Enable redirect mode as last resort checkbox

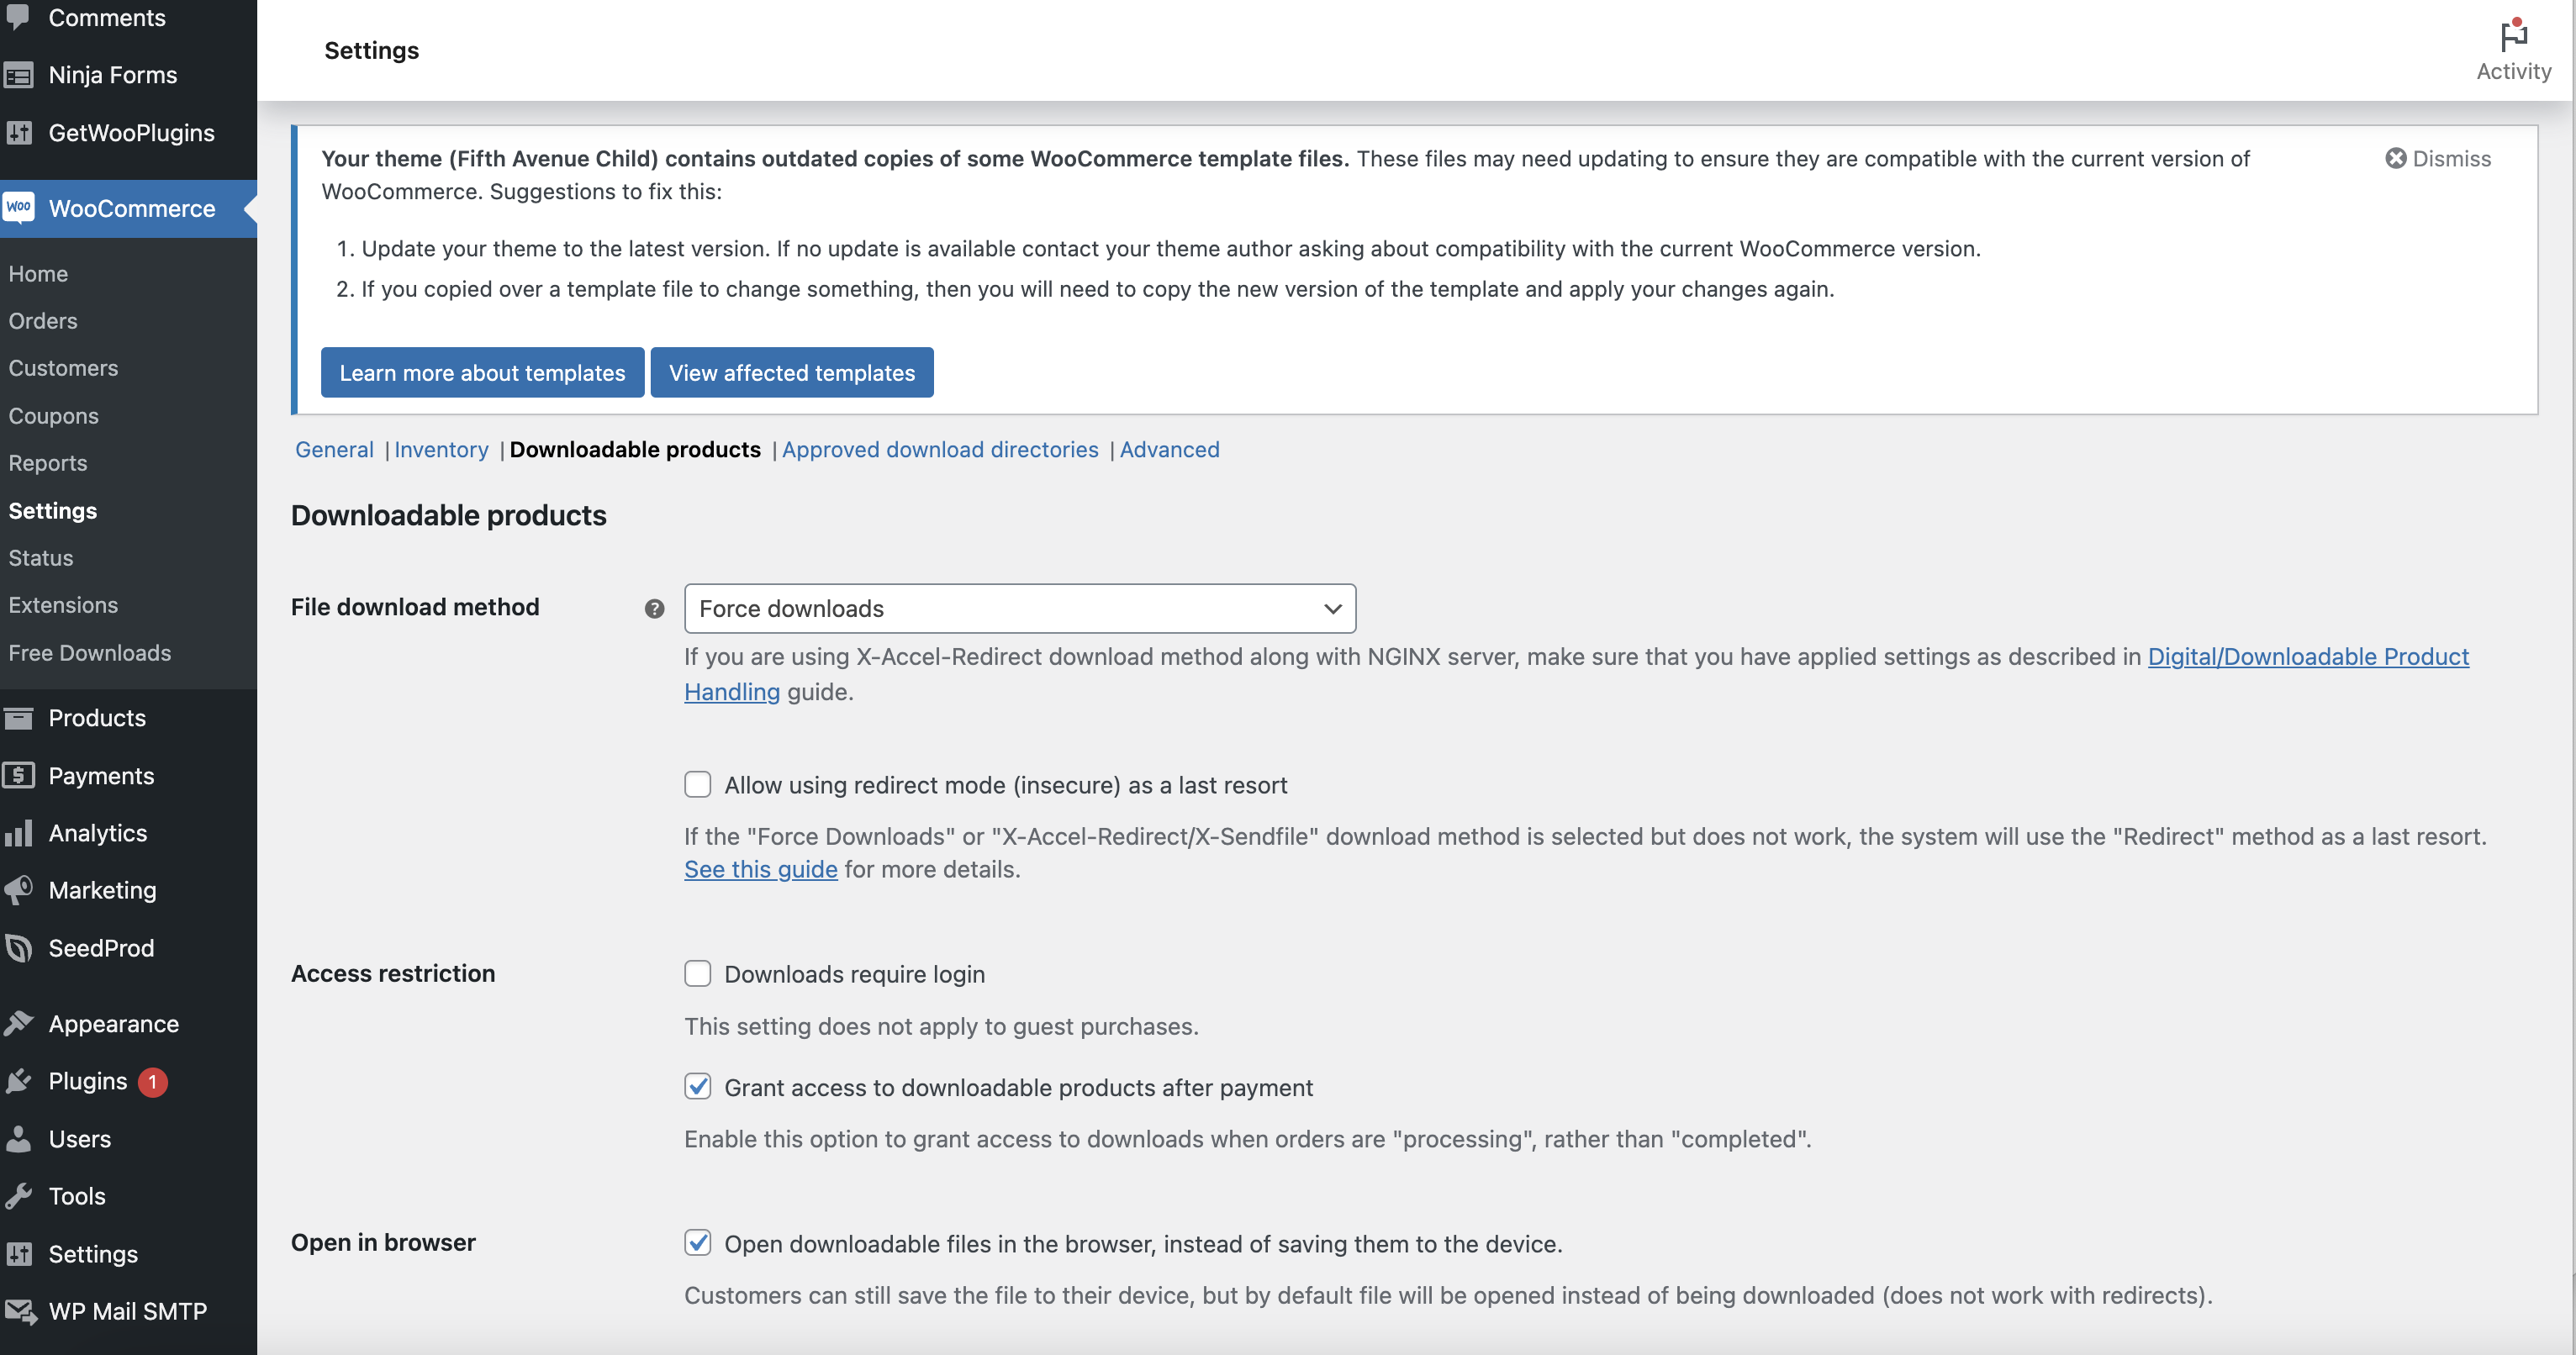coord(697,784)
